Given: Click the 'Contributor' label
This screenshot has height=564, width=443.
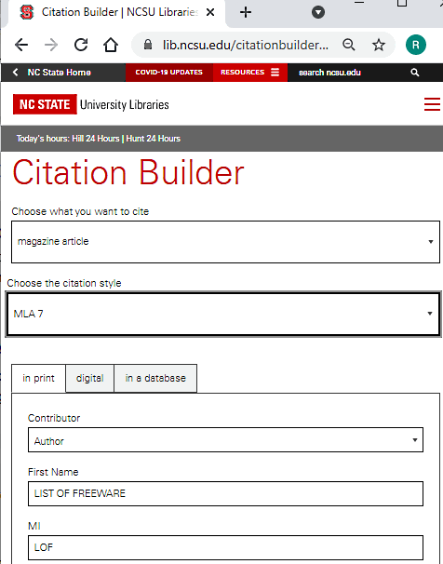Looking at the screenshot, I should (54, 418).
